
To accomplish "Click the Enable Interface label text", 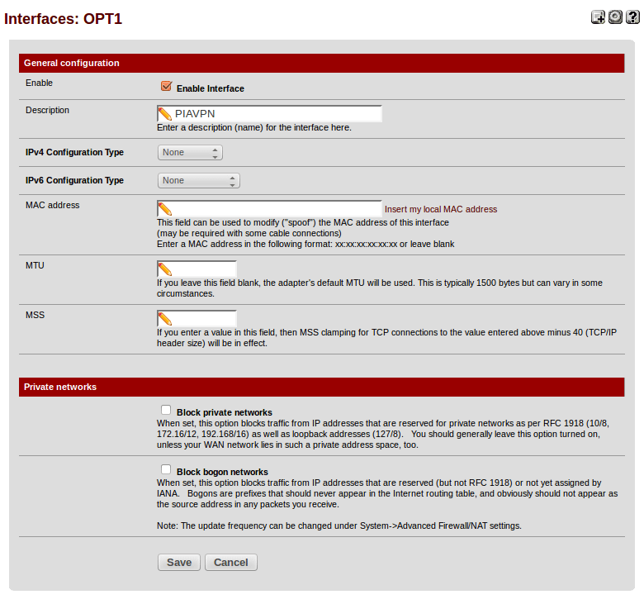I will coord(211,88).
